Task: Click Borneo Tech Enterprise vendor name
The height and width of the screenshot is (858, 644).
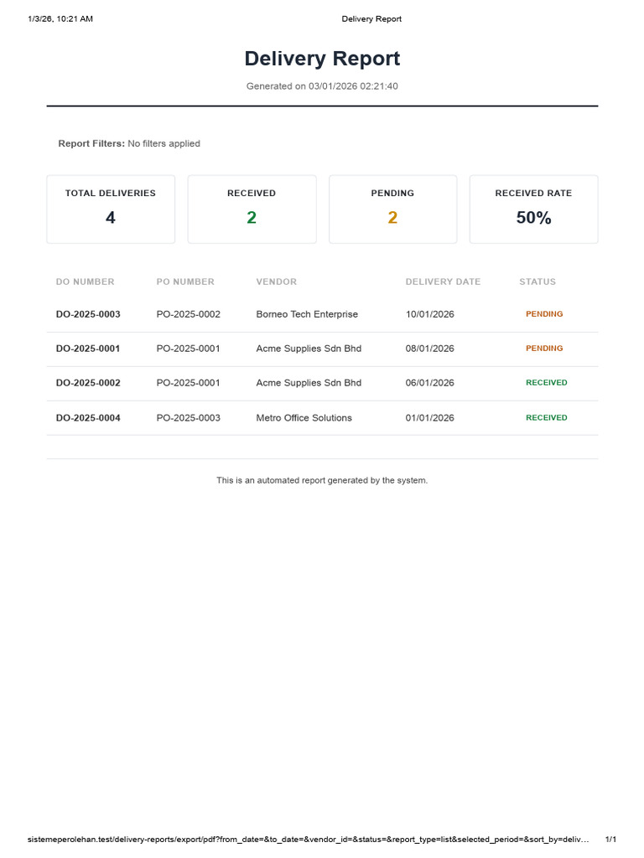Action: click(307, 314)
